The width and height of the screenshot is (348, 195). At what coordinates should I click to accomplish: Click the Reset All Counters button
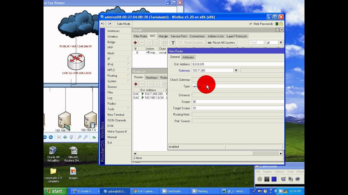pos(222,43)
